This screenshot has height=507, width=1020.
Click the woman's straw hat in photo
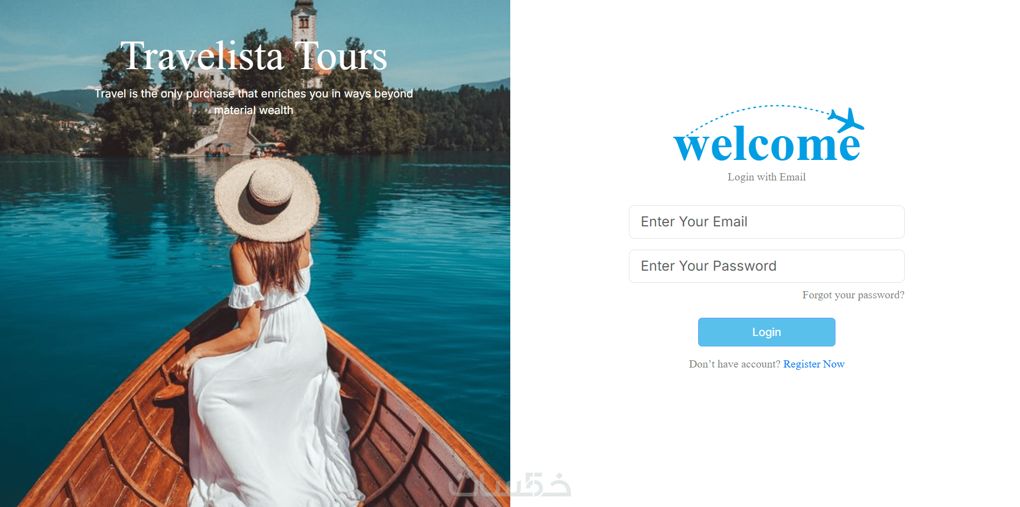click(x=267, y=199)
